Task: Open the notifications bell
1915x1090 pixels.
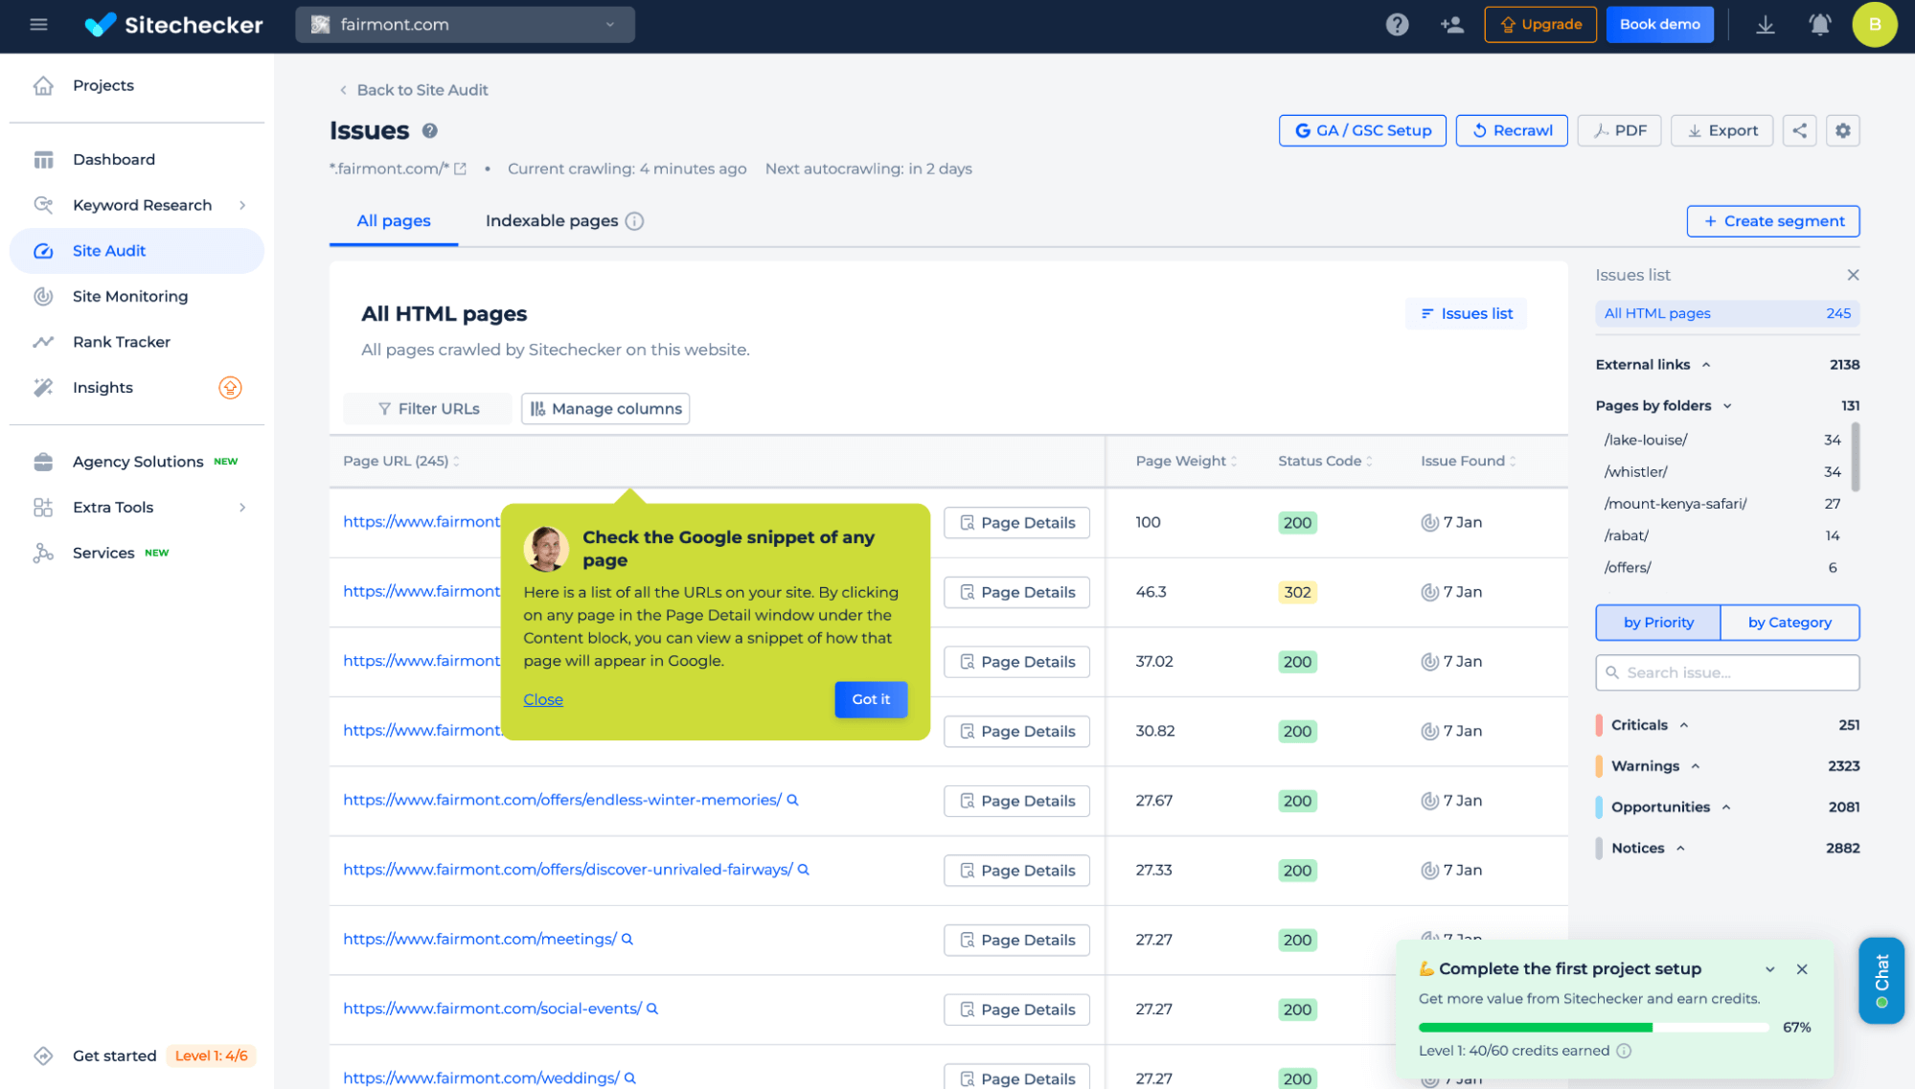Action: (1819, 25)
